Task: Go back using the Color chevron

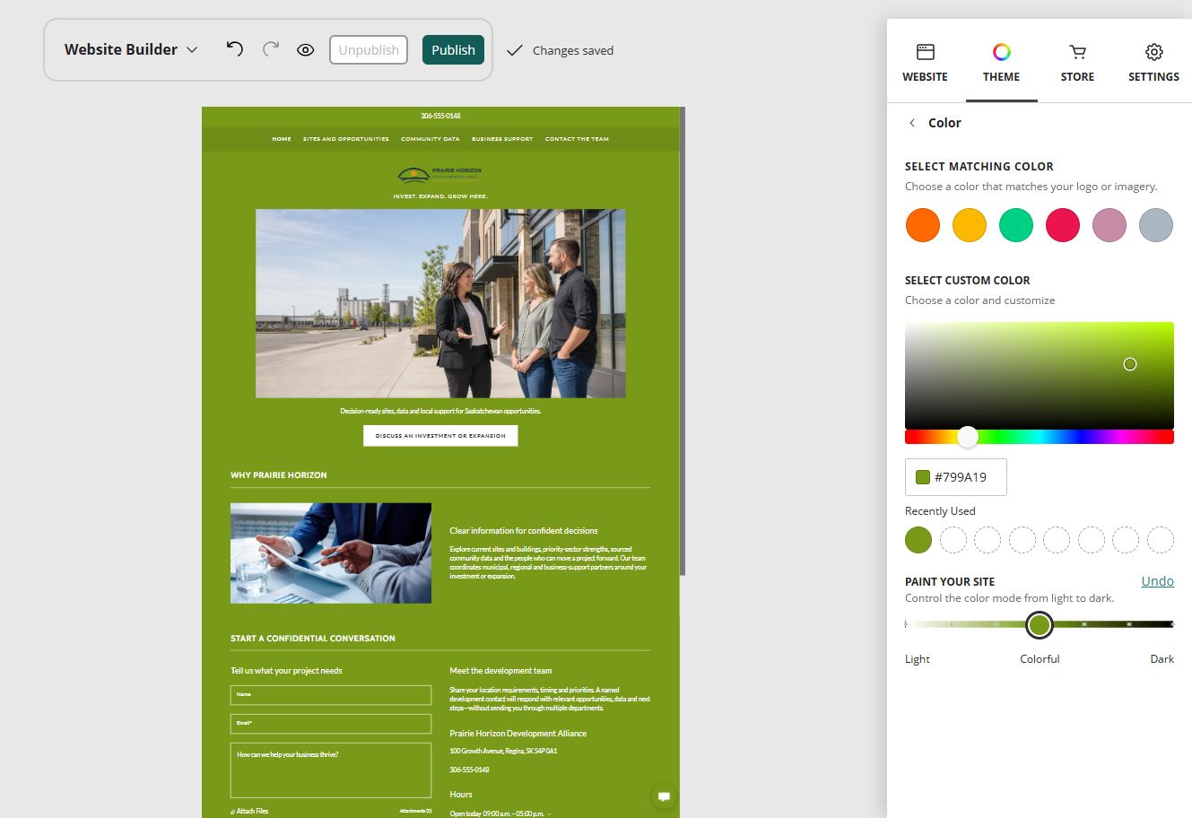Action: pyautogui.click(x=912, y=123)
